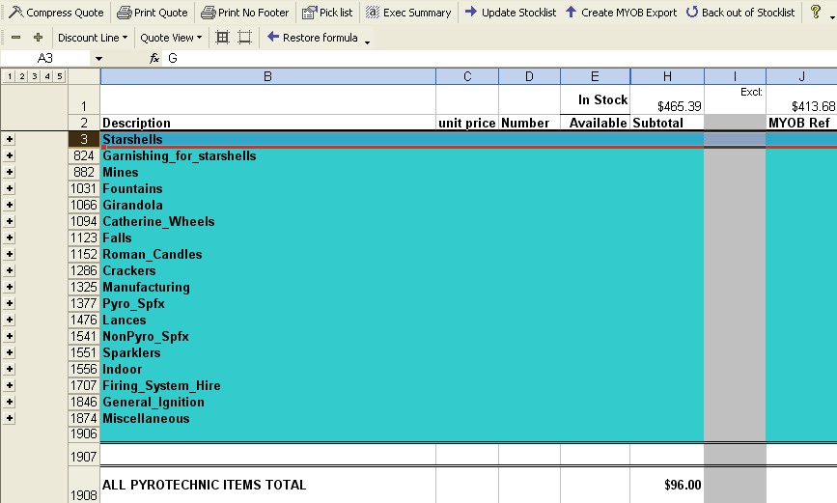The height and width of the screenshot is (503, 837).
Task: Click the Exec Summary toolbar button
Action: [x=408, y=13]
